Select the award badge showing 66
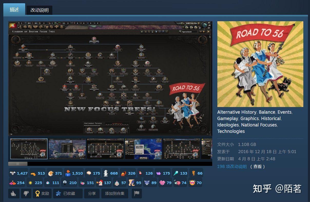This screenshot has height=202, width=310. (x=196, y=173)
